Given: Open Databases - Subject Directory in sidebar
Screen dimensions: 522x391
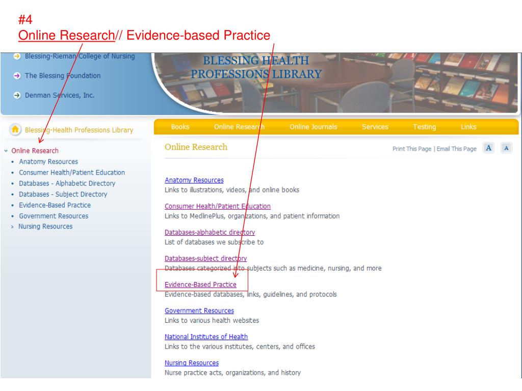Looking at the screenshot, I should [63, 194].
